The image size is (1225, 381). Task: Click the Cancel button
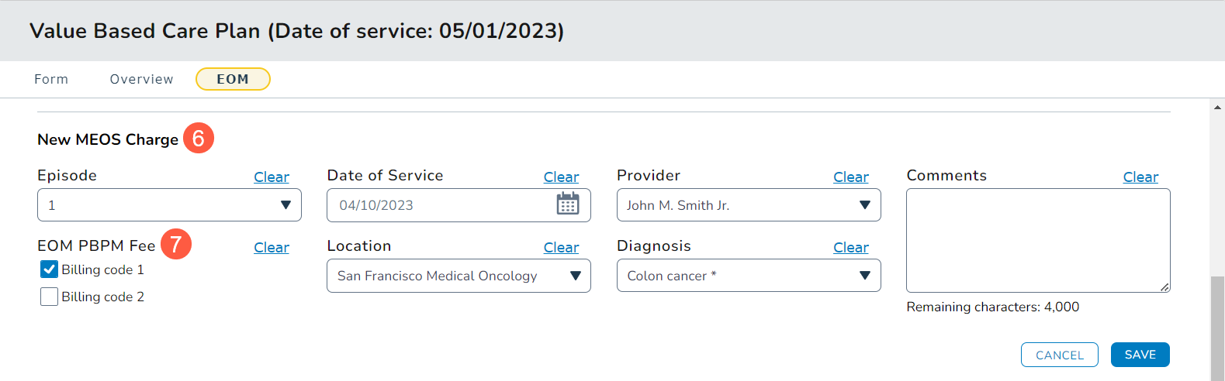1059,355
